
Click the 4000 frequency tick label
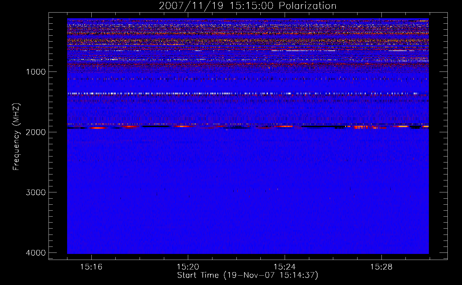pyautogui.click(x=36, y=253)
